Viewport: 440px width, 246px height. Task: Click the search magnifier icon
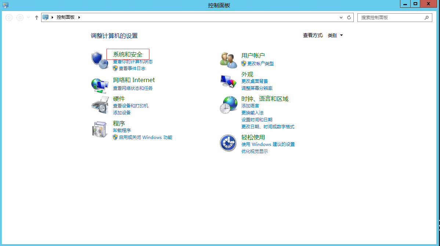426,17
